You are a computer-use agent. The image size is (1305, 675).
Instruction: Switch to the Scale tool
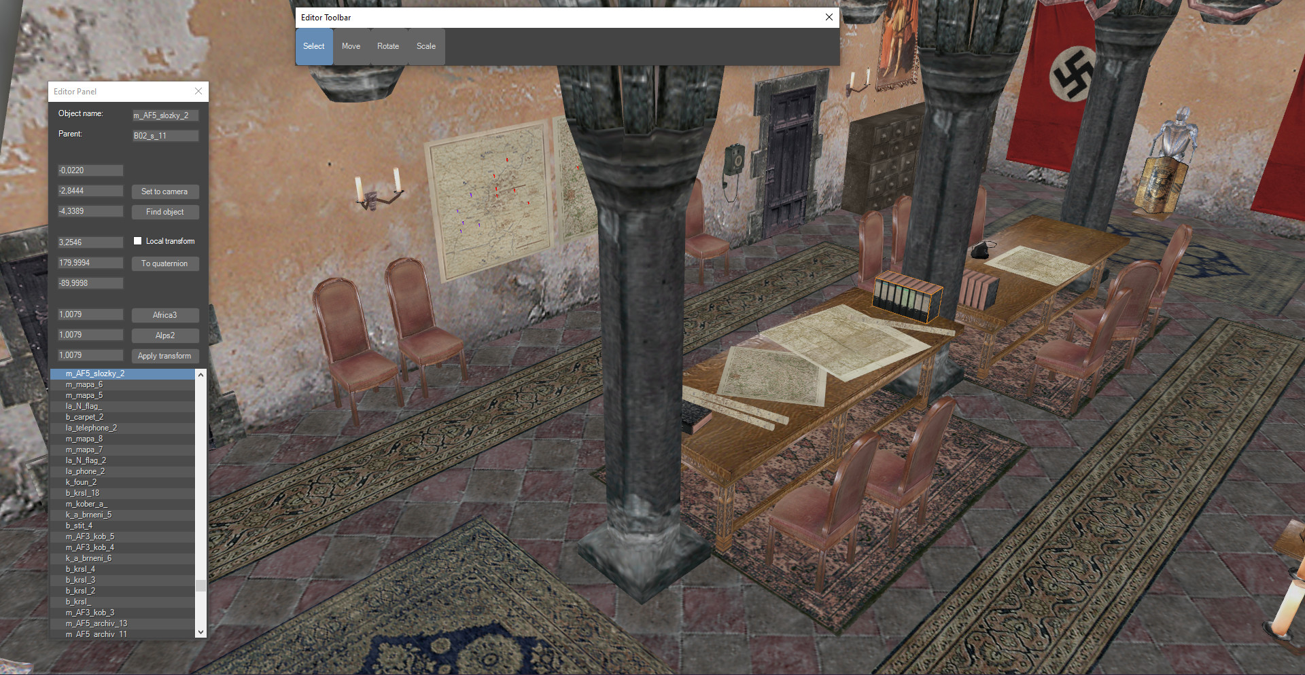[426, 46]
